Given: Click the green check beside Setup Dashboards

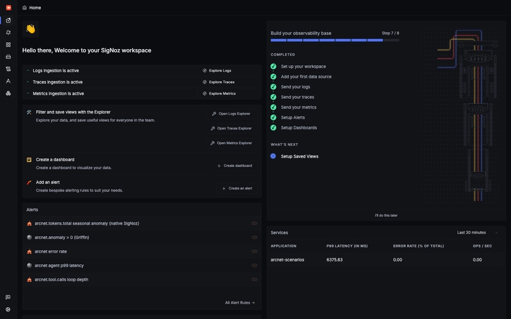Looking at the screenshot, I should click(x=273, y=128).
